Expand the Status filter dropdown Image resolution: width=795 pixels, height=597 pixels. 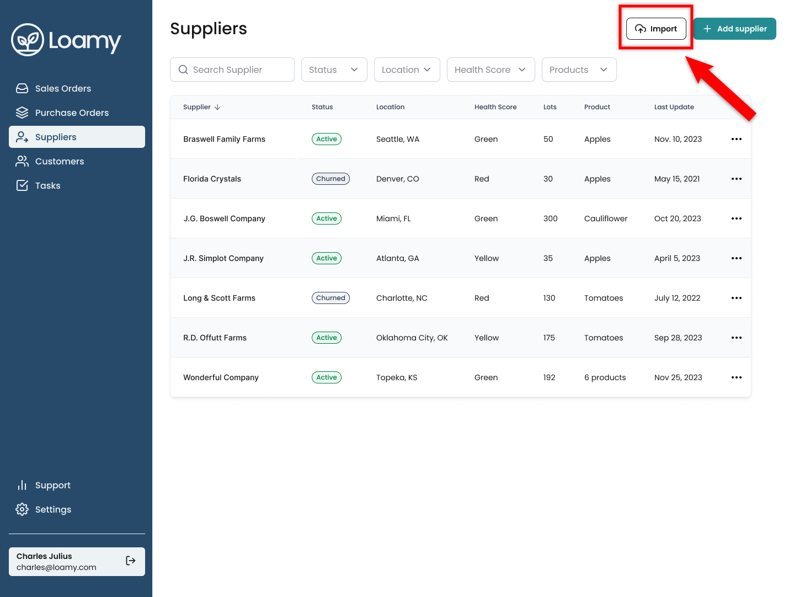tap(334, 70)
